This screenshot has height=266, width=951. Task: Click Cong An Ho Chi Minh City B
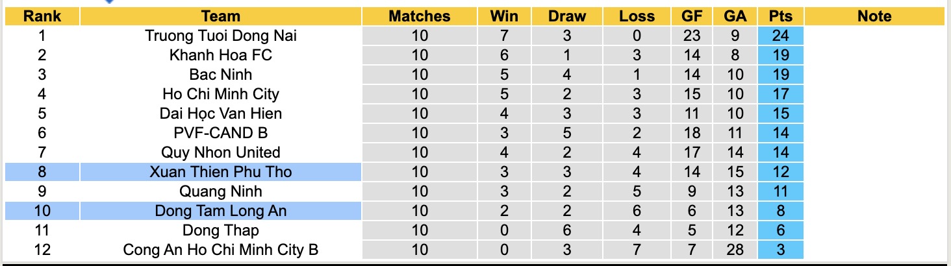(221, 250)
